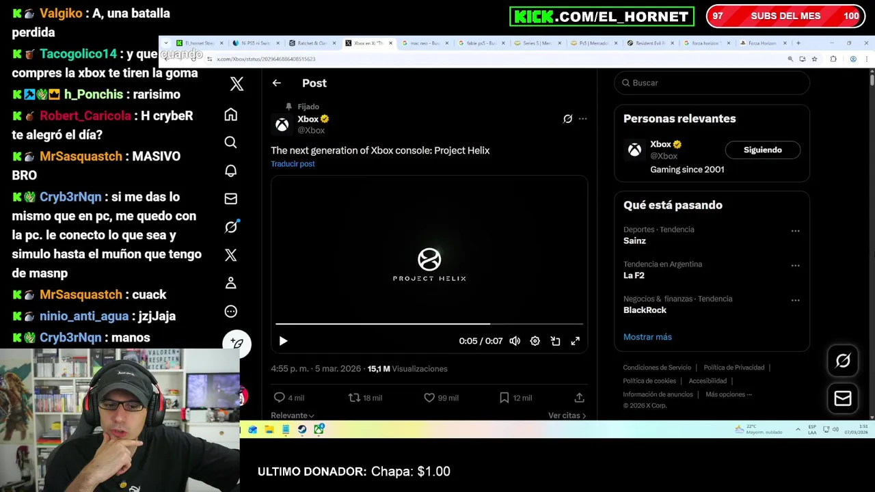Screen dimensions: 875x492
Task: Click Grok explain icon on Xbox post
Action: coord(567,119)
